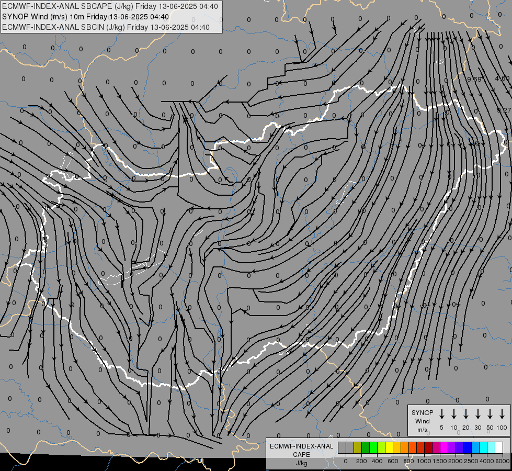Viewport: 512px width, 471px height.
Task: Select the SBCIN title line in header
Action: (106, 27)
